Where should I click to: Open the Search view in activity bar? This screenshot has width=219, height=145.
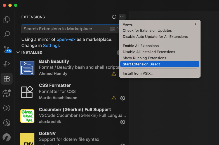coord(7,35)
